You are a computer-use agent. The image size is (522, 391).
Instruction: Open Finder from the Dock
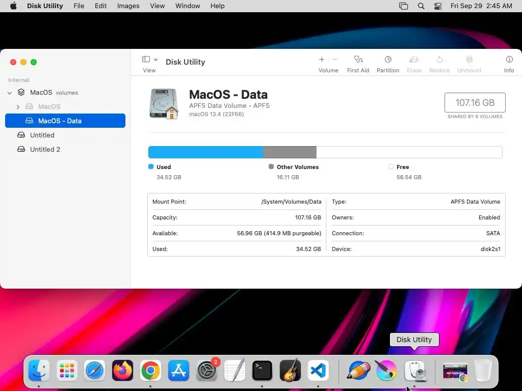click(39, 371)
